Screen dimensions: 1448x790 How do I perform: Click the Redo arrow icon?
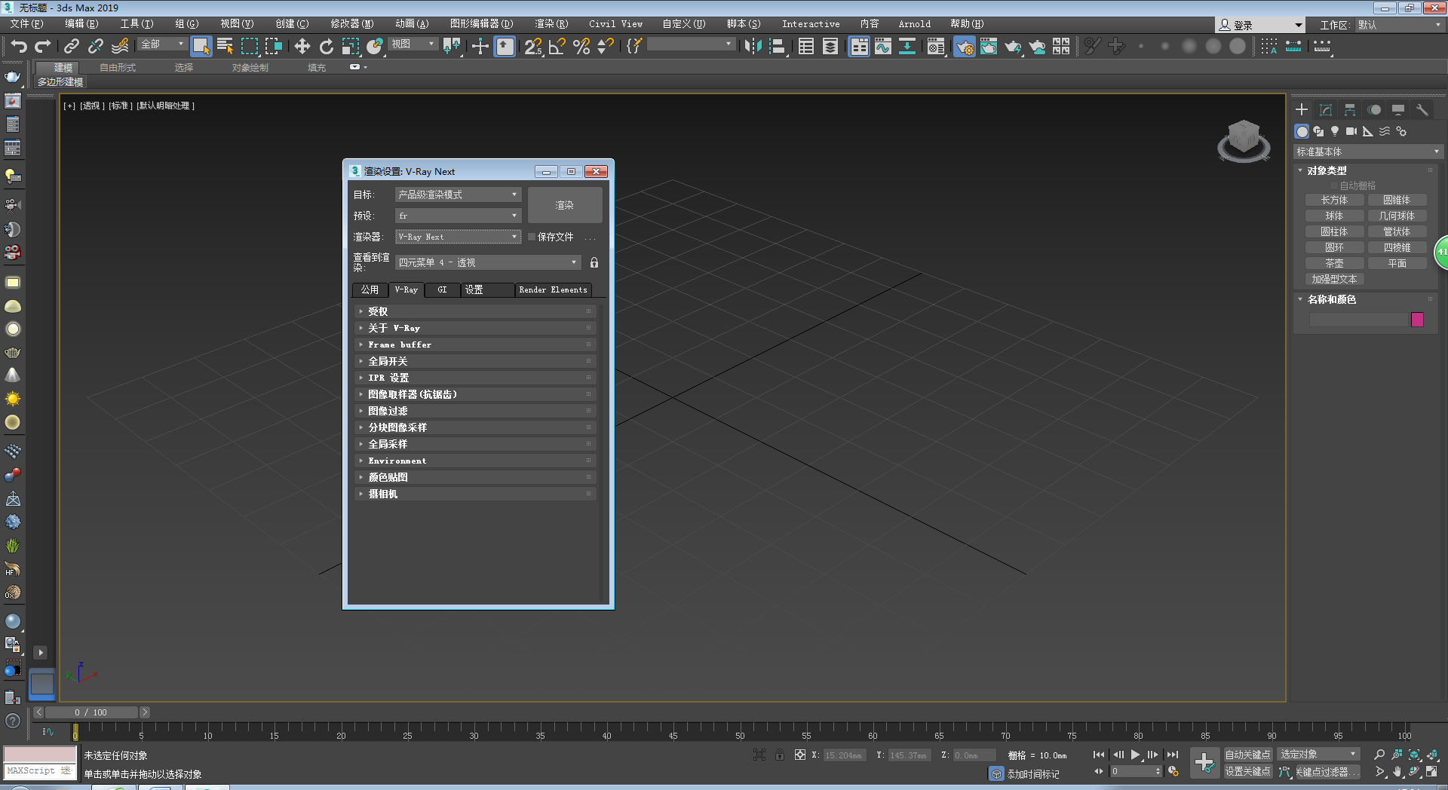(x=43, y=46)
